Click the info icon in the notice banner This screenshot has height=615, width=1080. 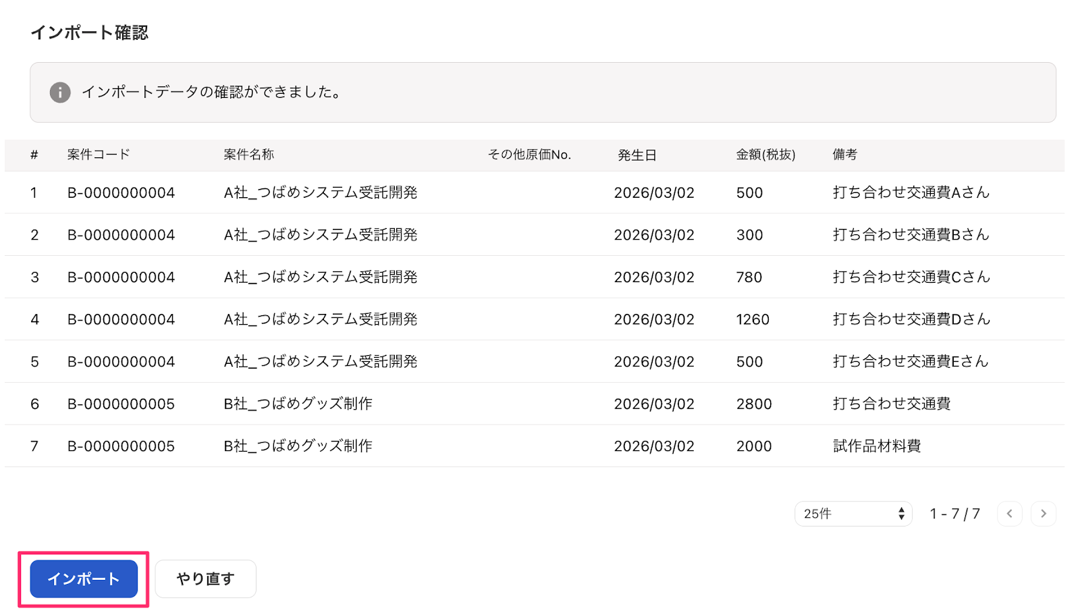[60, 92]
